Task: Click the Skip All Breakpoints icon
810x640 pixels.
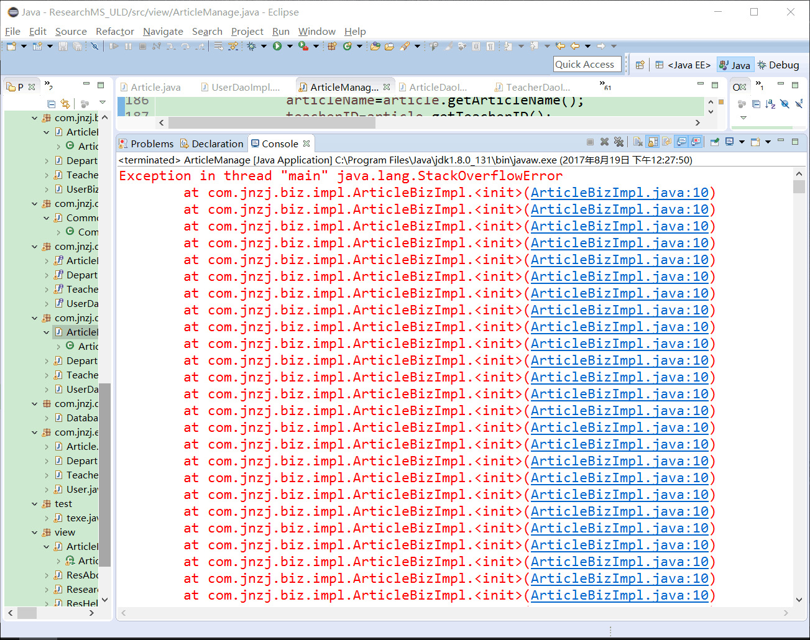Action: click(94, 46)
